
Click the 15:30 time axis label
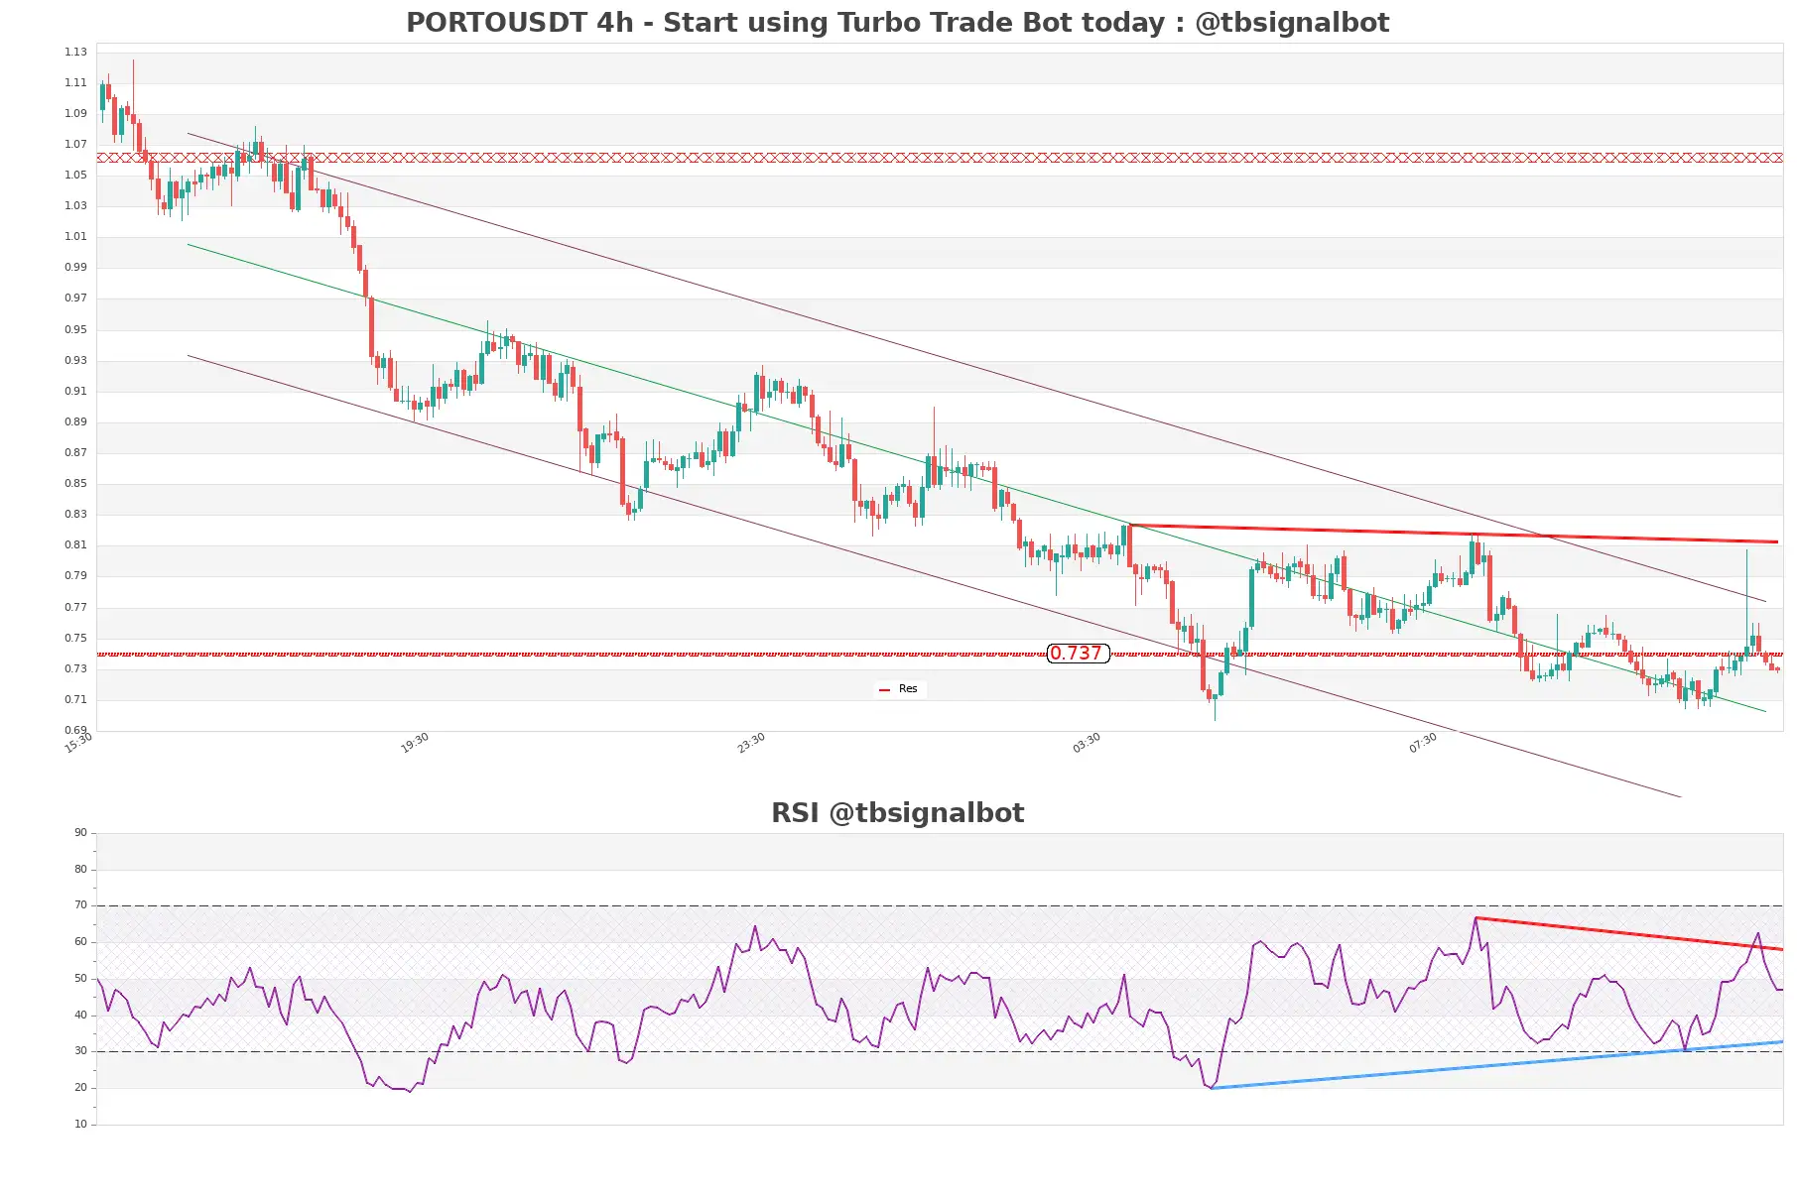[78, 743]
